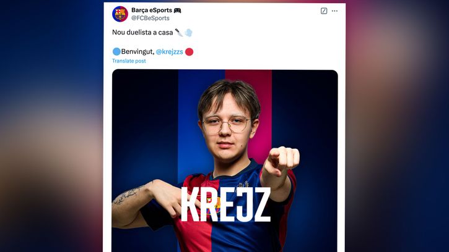Click the Barça eSports profile avatar
449x252 pixels.
[120, 14]
